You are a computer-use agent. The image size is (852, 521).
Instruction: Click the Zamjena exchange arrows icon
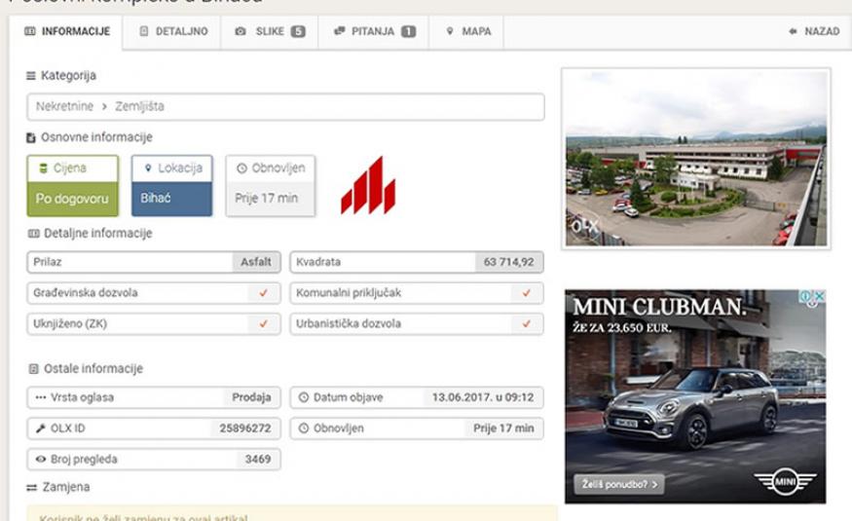32,487
